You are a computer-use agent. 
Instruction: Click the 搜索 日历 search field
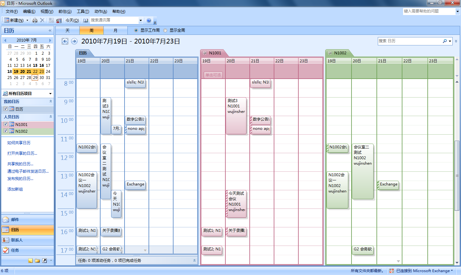click(410, 41)
